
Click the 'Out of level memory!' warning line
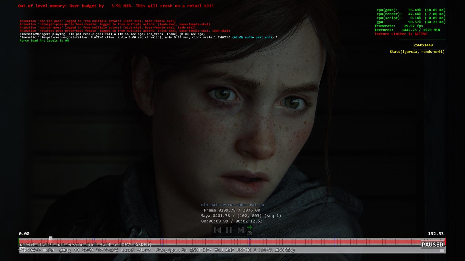pyautogui.click(x=116, y=6)
